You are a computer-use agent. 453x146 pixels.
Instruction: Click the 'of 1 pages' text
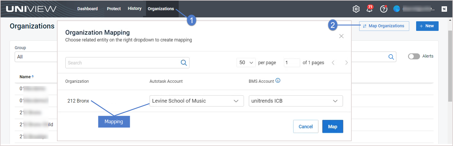pyautogui.click(x=313, y=63)
